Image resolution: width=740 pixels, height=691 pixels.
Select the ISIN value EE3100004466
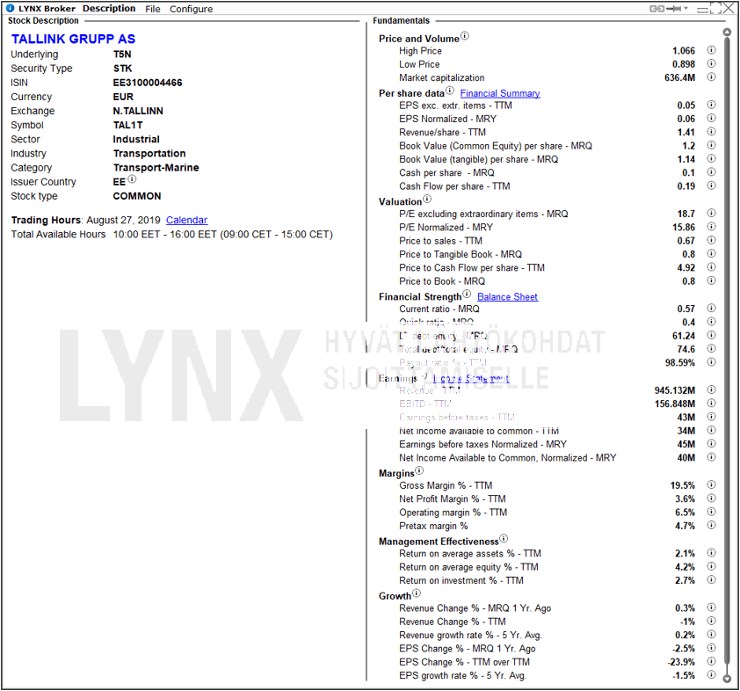[x=148, y=83]
